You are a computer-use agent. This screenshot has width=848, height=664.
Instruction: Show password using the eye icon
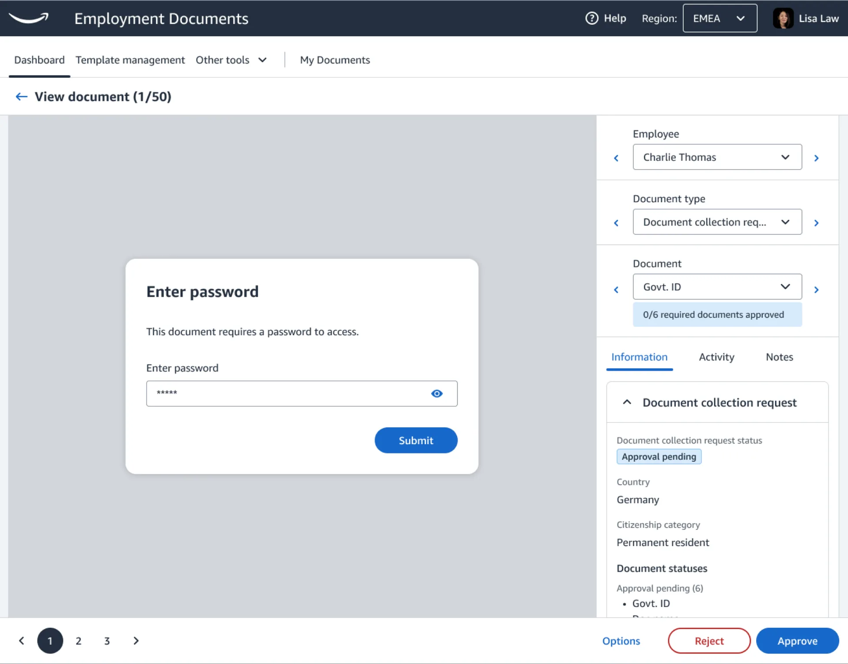(437, 393)
